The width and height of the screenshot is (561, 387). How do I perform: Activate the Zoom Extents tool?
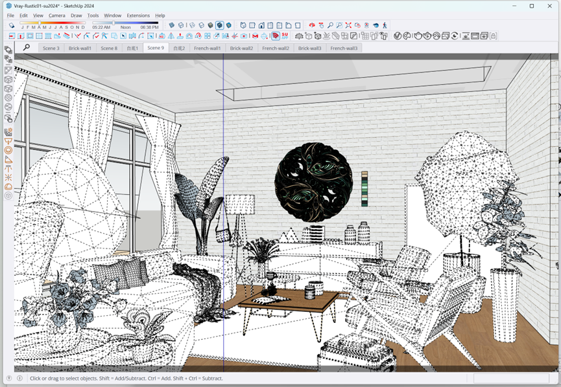348,25
